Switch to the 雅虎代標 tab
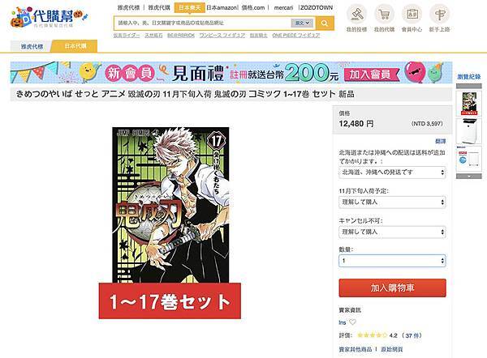Viewport: 487px width, 358px height. (32, 46)
